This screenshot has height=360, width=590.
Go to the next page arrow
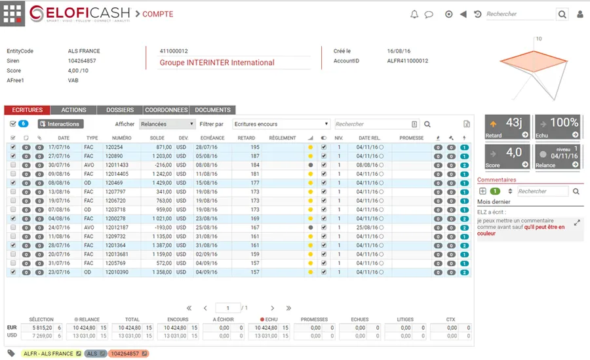click(x=273, y=308)
